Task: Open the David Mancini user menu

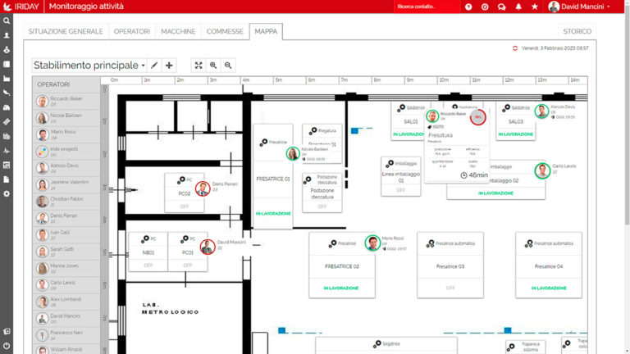Action: coord(580,7)
